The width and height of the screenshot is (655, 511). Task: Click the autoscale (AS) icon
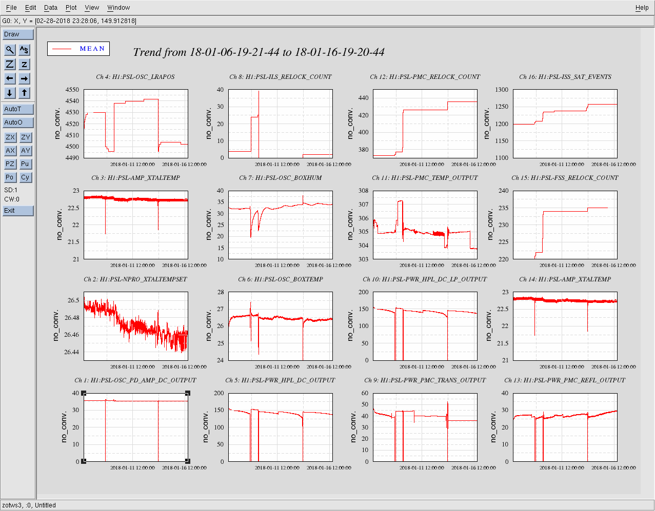point(25,50)
